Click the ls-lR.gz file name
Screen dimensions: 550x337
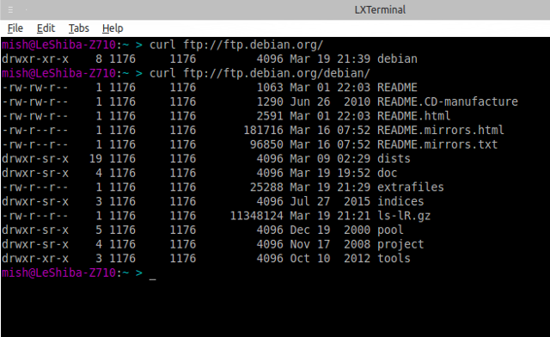pyautogui.click(x=404, y=216)
